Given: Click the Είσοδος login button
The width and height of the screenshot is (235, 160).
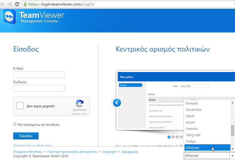Looking at the screenshot, I should [x=26, y=136].
